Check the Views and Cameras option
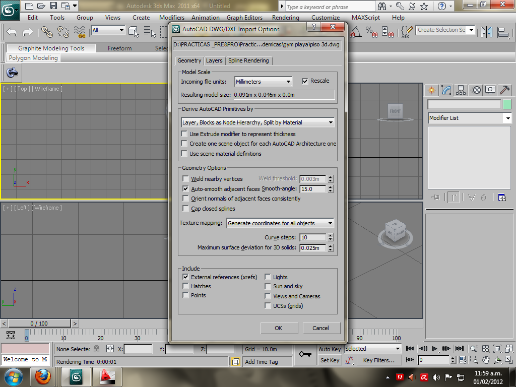Screen dimensions: 516x387 pos(268,296)
